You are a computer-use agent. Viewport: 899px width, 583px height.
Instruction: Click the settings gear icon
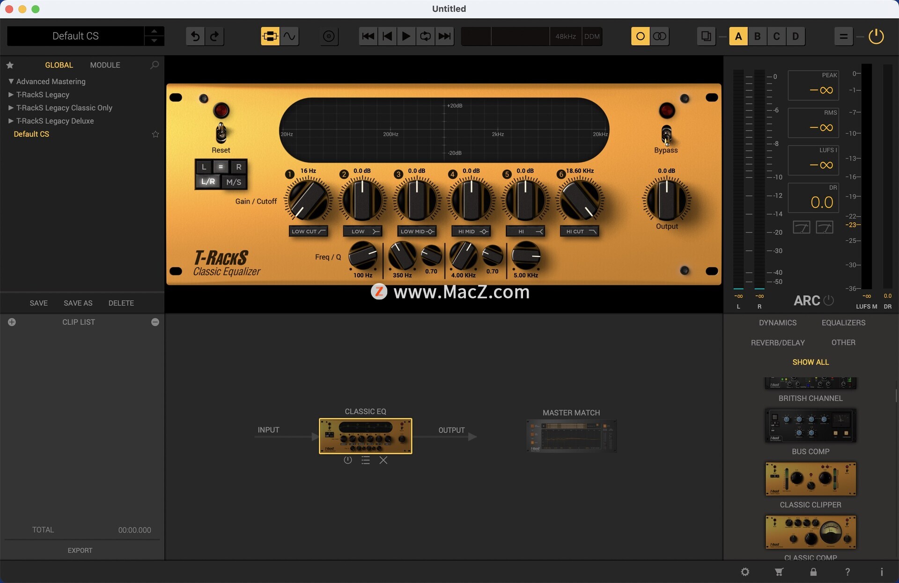pyautogui.click(x=745, y=572)
